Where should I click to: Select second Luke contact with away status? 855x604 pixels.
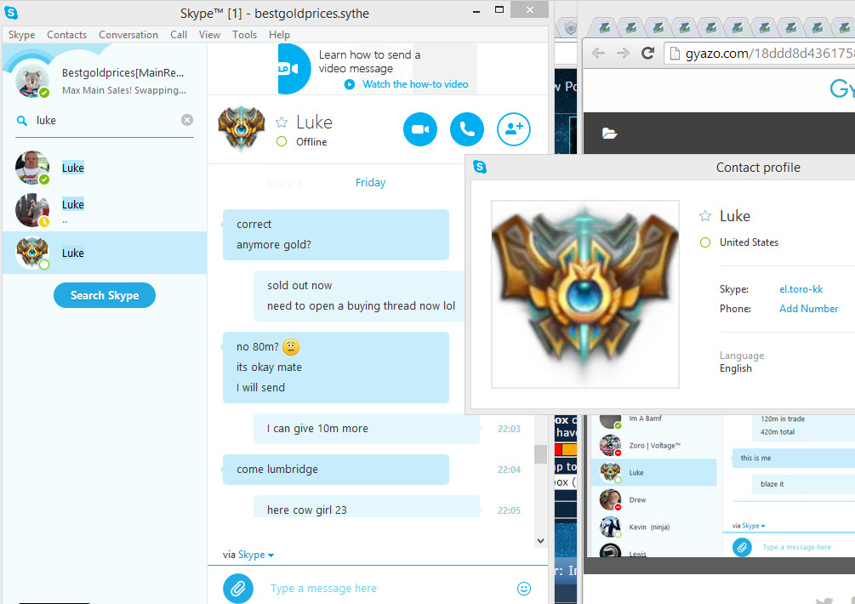click(105, 210)
